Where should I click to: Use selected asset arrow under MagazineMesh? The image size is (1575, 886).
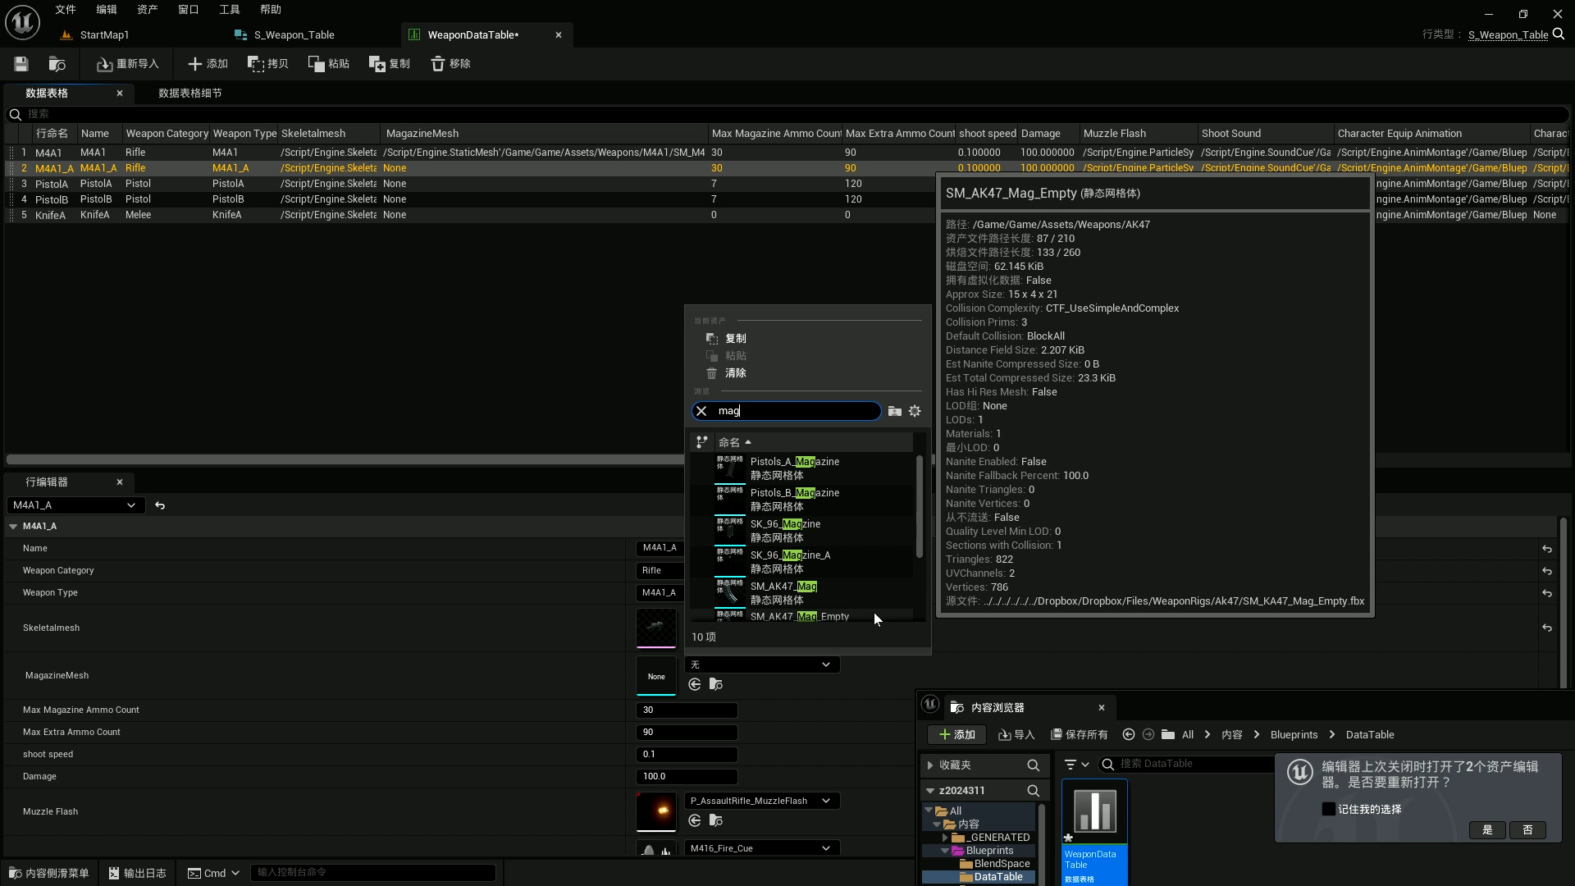click(695, 684)
